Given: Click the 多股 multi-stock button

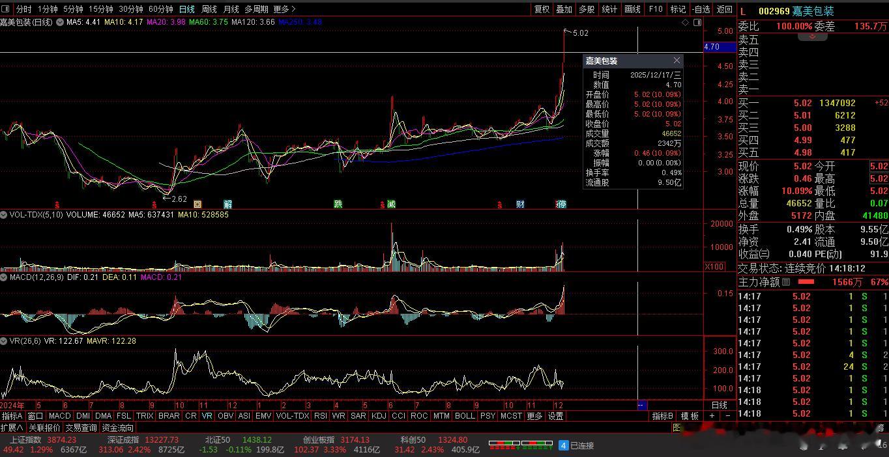Looking at the screenshot, I should 587,9.
